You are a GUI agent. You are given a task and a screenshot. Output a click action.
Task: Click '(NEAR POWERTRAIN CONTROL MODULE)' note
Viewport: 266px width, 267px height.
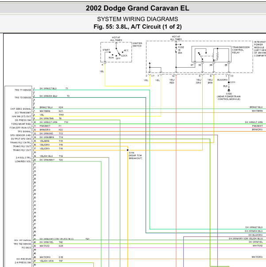click(229, 98)
